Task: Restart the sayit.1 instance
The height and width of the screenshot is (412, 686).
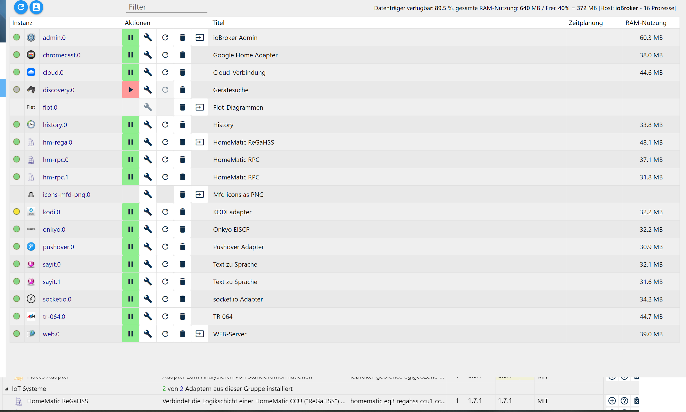Action: coord(165,282)
